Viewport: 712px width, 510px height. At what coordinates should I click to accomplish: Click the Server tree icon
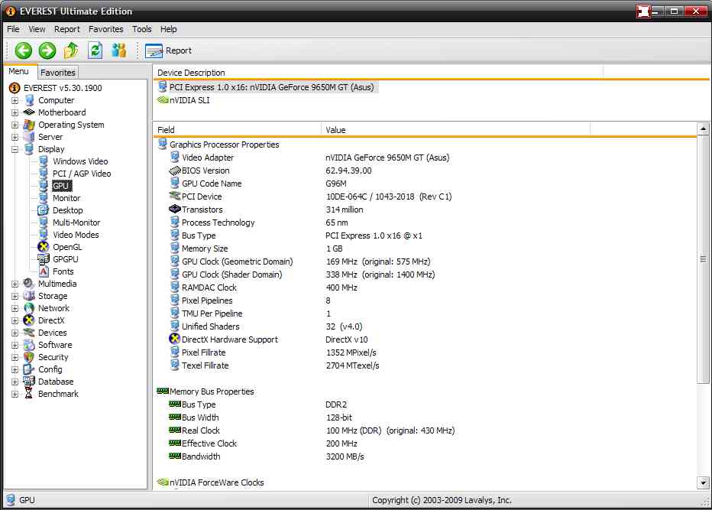29,137
